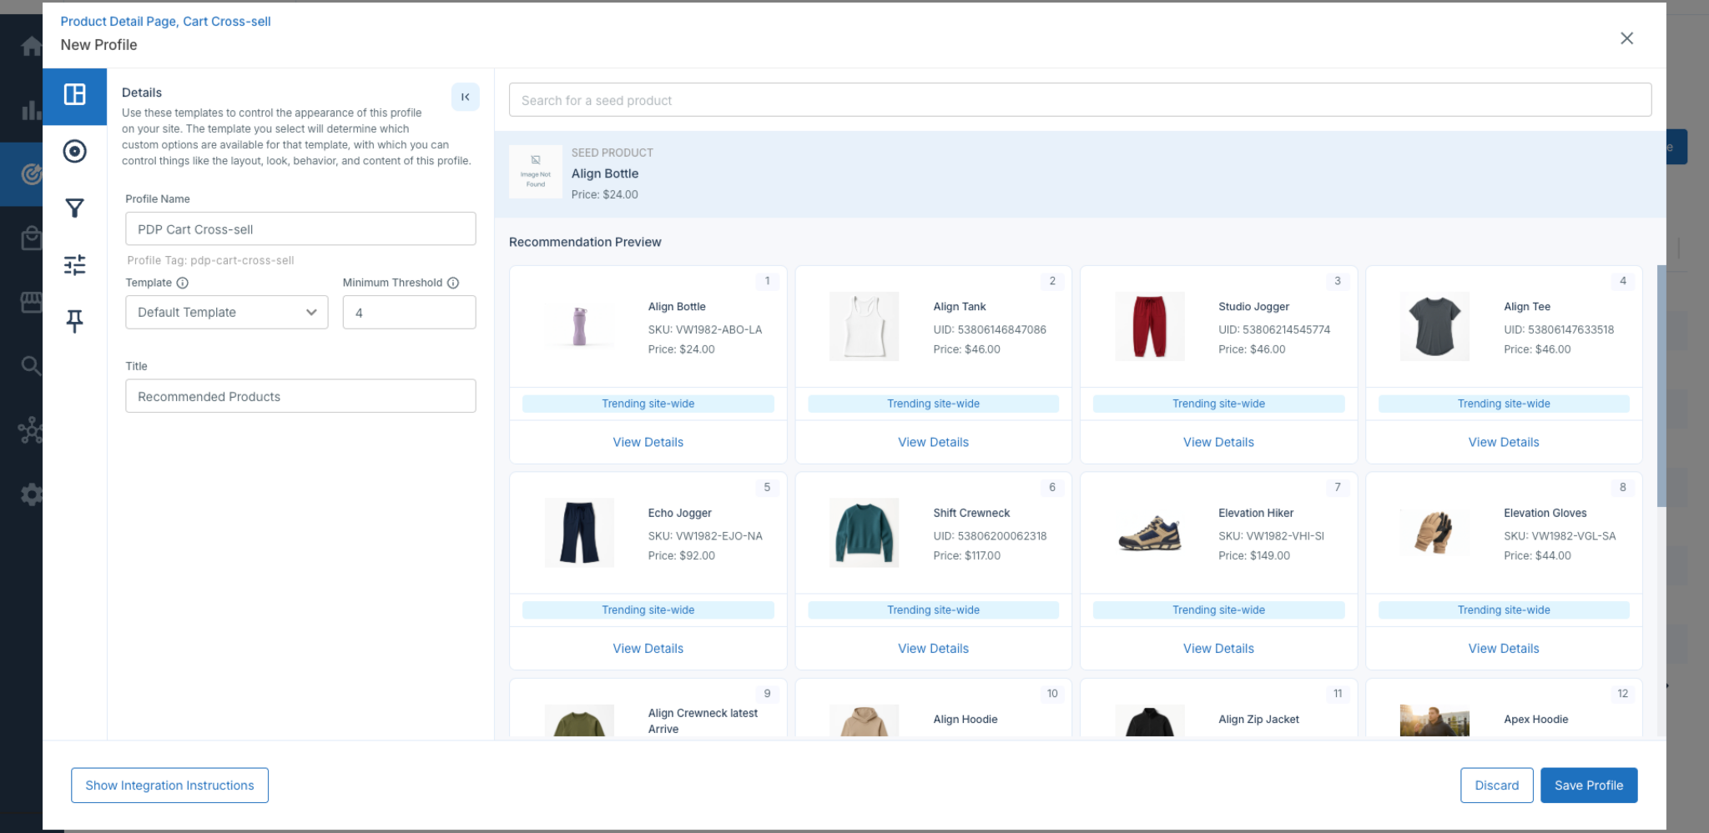Click the Studio Jogger product thumbnail
Screen dimensions: 1709x833
1149,326
